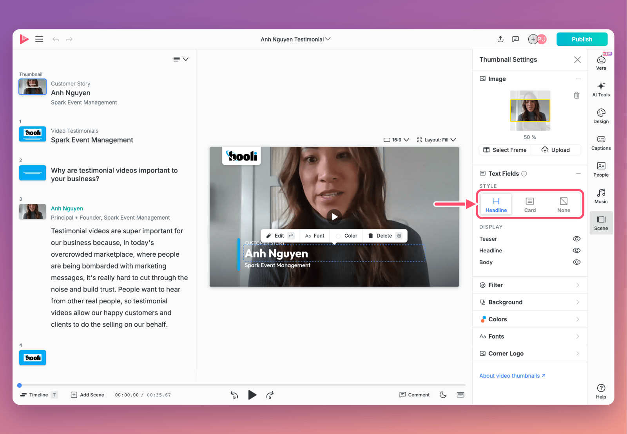
Task: Toggle Body visibility eye
Action: point(576,262)
